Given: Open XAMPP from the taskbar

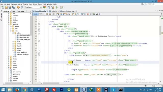Looking at the screenshot, I should [76, 90].
